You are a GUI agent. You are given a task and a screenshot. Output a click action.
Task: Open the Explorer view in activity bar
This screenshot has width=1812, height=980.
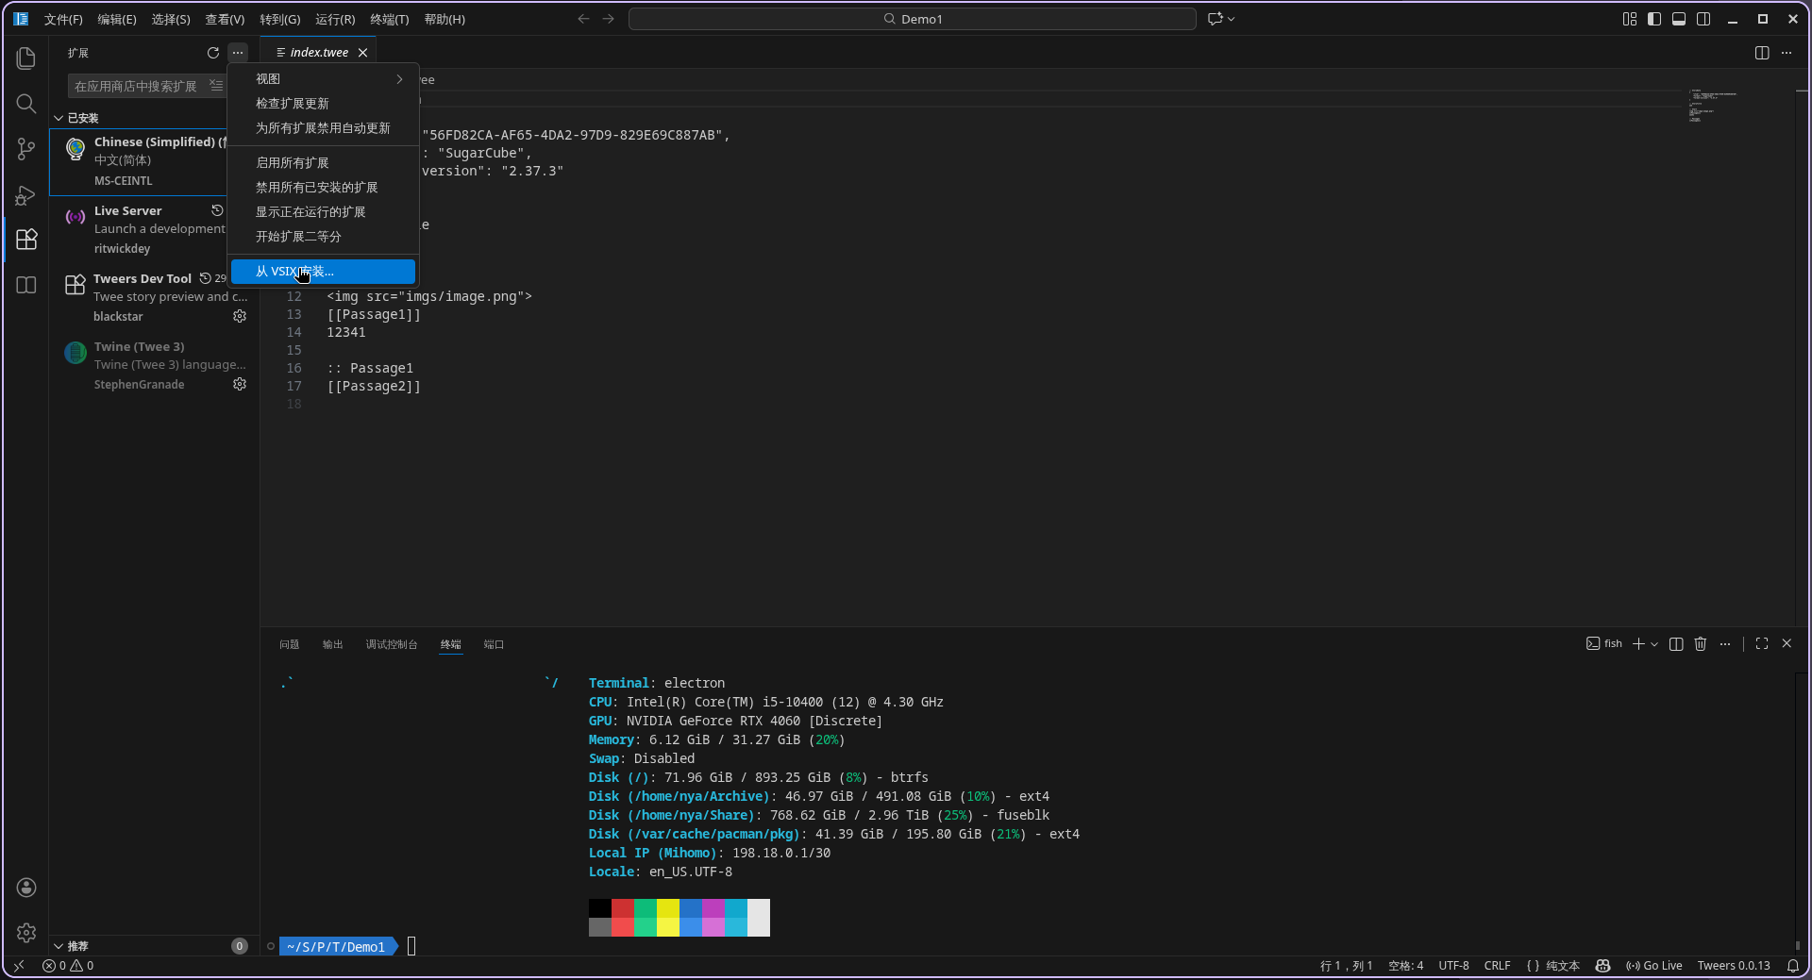26,58
